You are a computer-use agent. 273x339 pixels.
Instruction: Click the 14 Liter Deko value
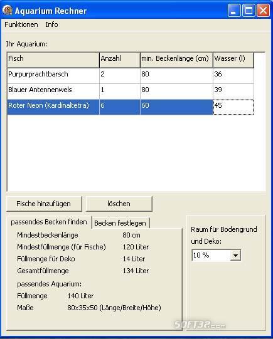click(x=134, y=259)
